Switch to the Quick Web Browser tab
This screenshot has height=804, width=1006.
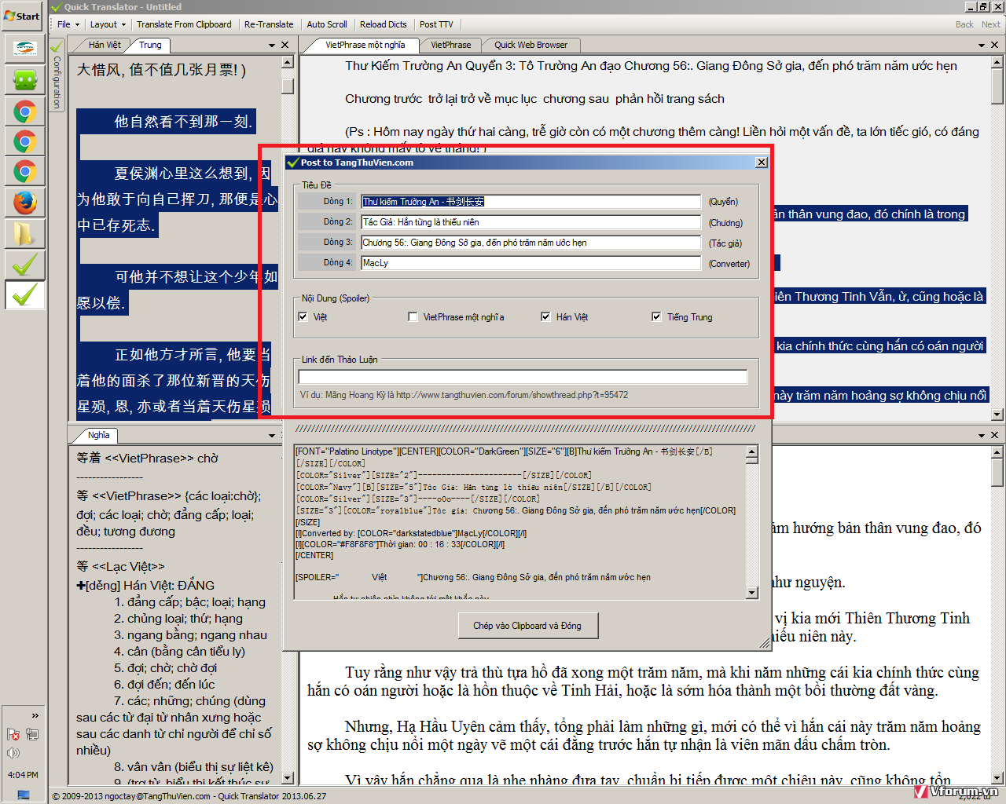tap(531, 45)
